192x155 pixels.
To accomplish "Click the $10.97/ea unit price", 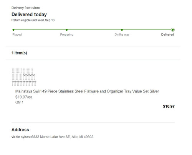I will tap(24, 97).
